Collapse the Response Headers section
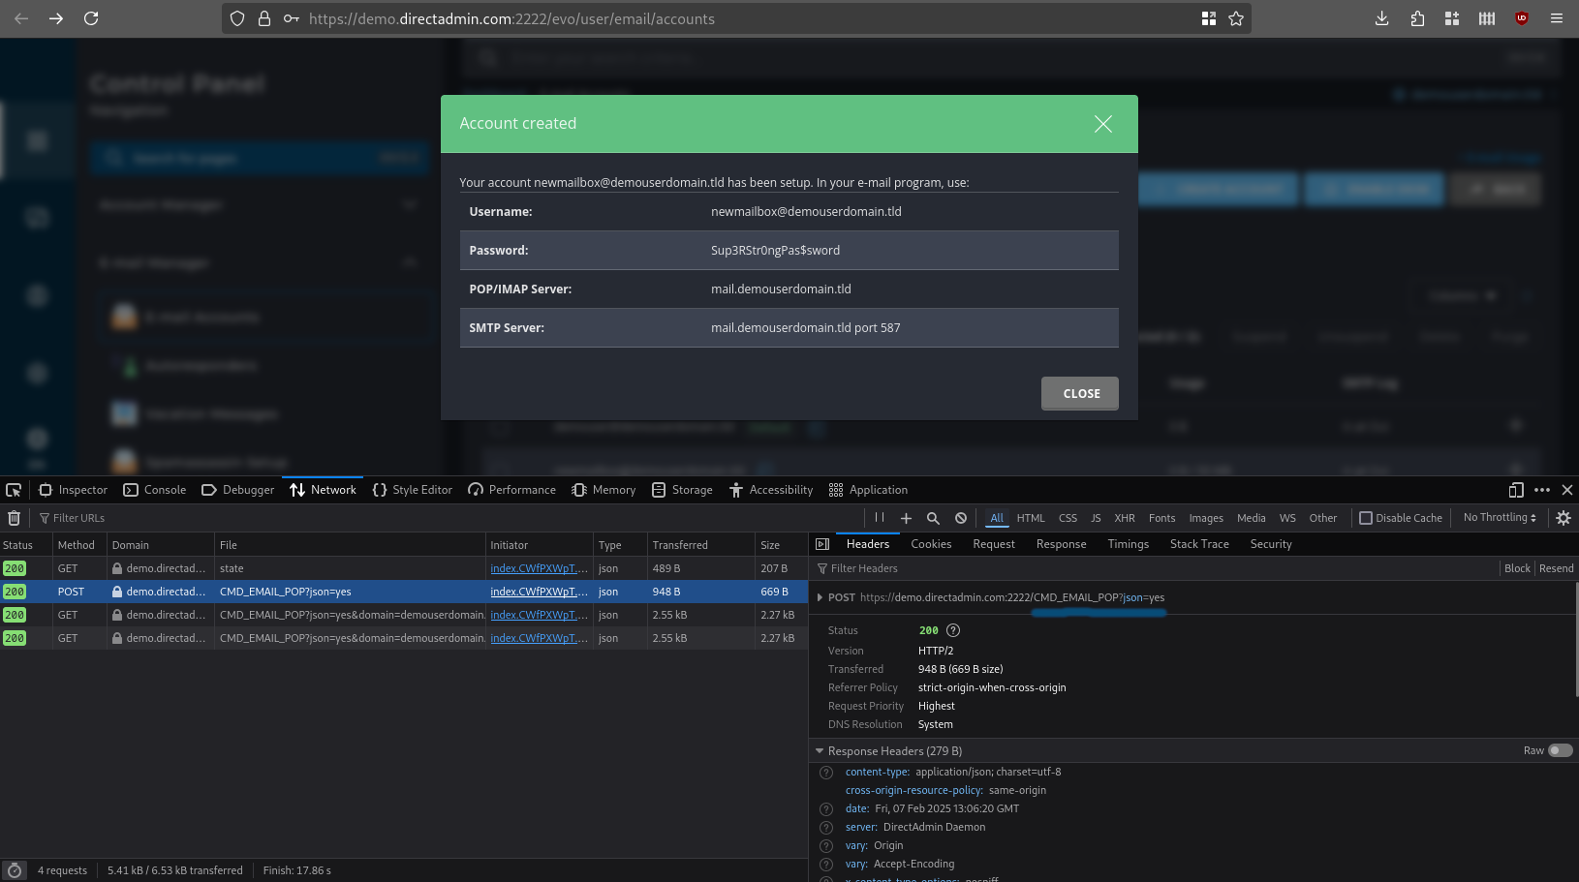This screenshot has height=882, width=1579. pyautogui.click(x=820, y=751)
